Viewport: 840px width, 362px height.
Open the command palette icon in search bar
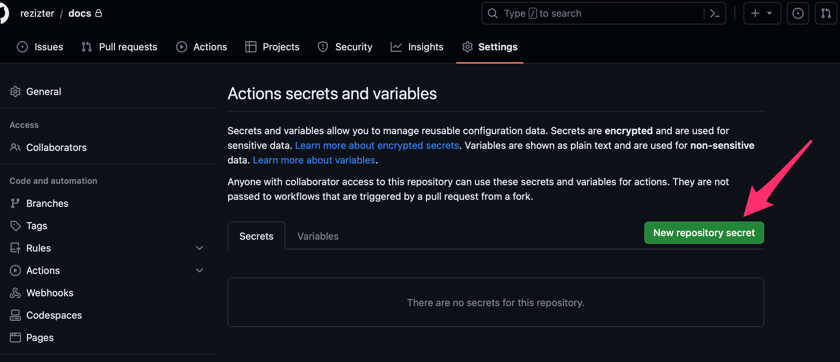[715, 14]
